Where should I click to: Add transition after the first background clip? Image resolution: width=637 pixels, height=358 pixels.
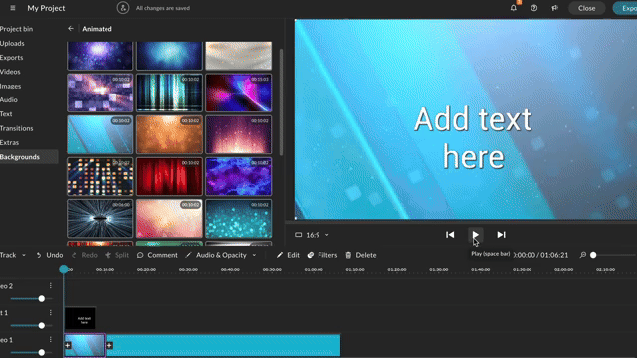109,345
